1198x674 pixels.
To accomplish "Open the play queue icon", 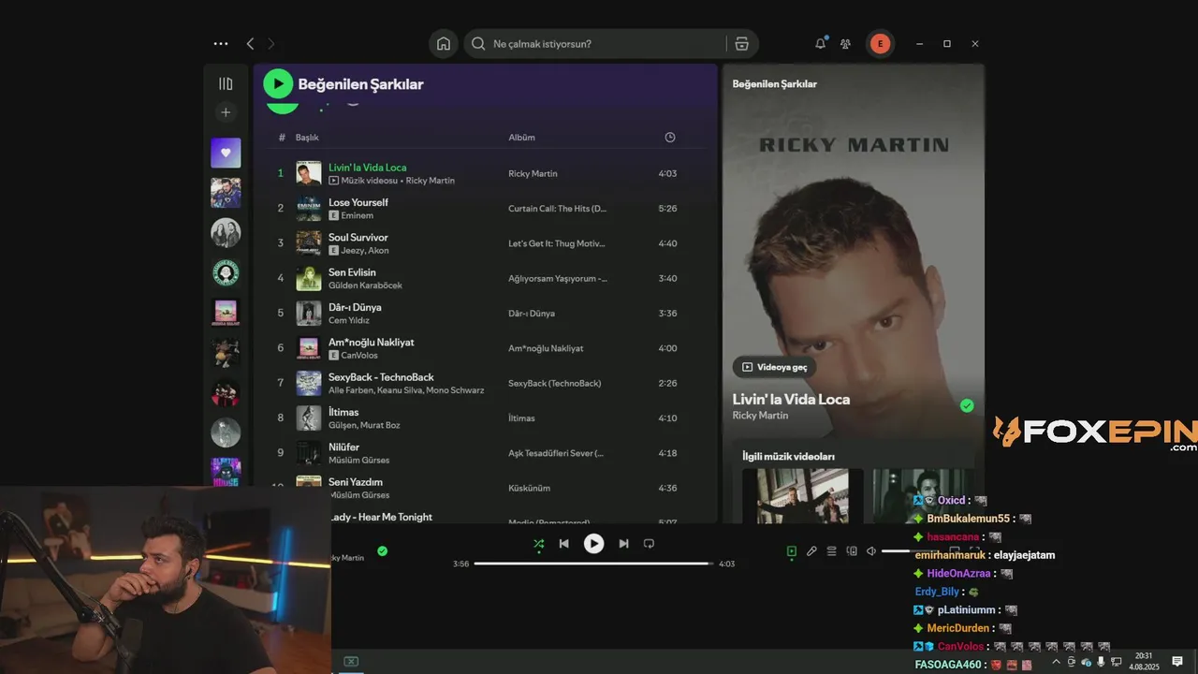I will click(831, 551).
